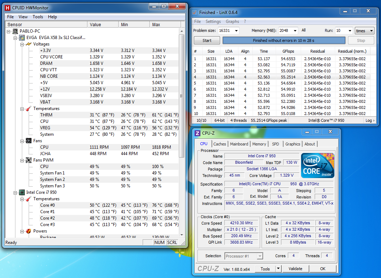This screenshot has height=278, width=381.
Task: Click the Tools button in CPU-Z
Action: pos(265,269)
